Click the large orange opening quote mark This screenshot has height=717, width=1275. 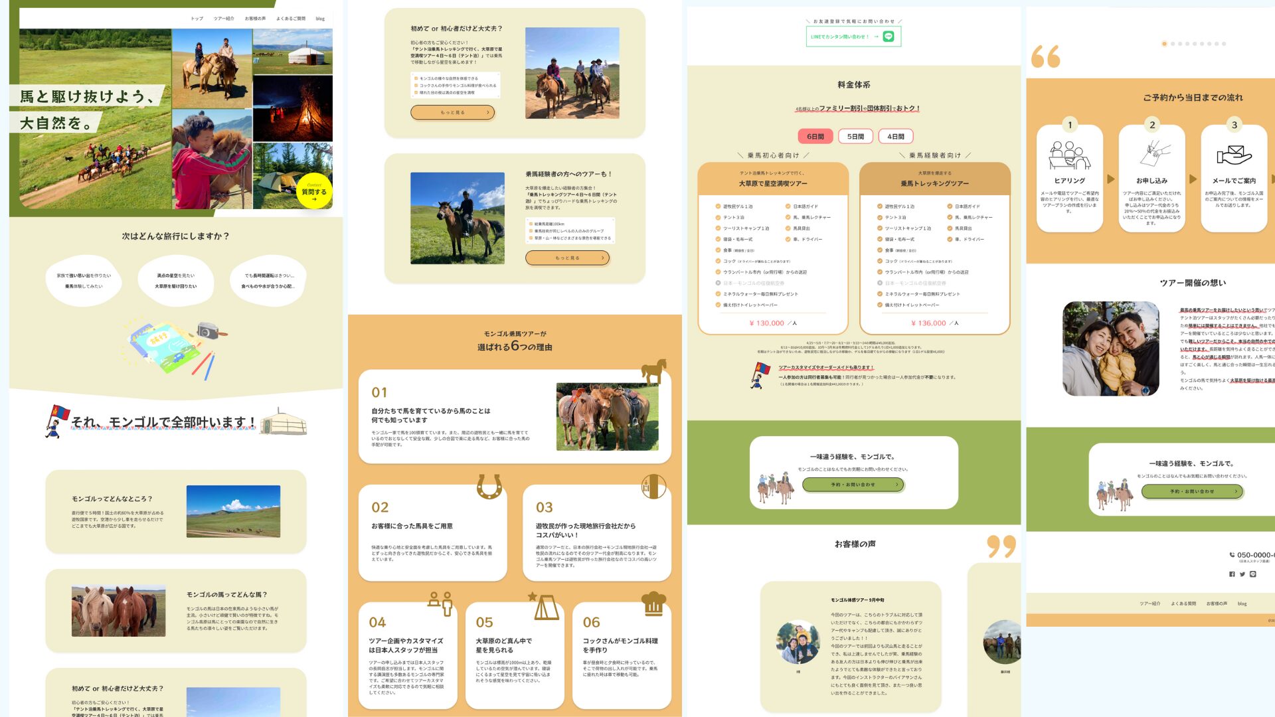[x=1046, y=56]
